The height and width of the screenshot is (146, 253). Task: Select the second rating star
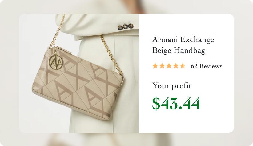click(162, 66)
